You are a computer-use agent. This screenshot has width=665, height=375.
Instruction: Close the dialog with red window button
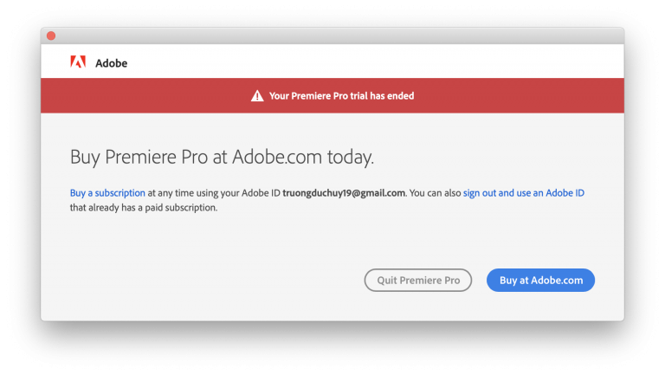click(x=51, y=36)
